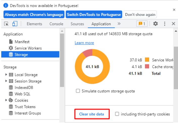Image resolution: width=178 pixels, height=123 pixels.
Task: Click the main pane scrollbar thumb
Action: (x=176, y=68)
